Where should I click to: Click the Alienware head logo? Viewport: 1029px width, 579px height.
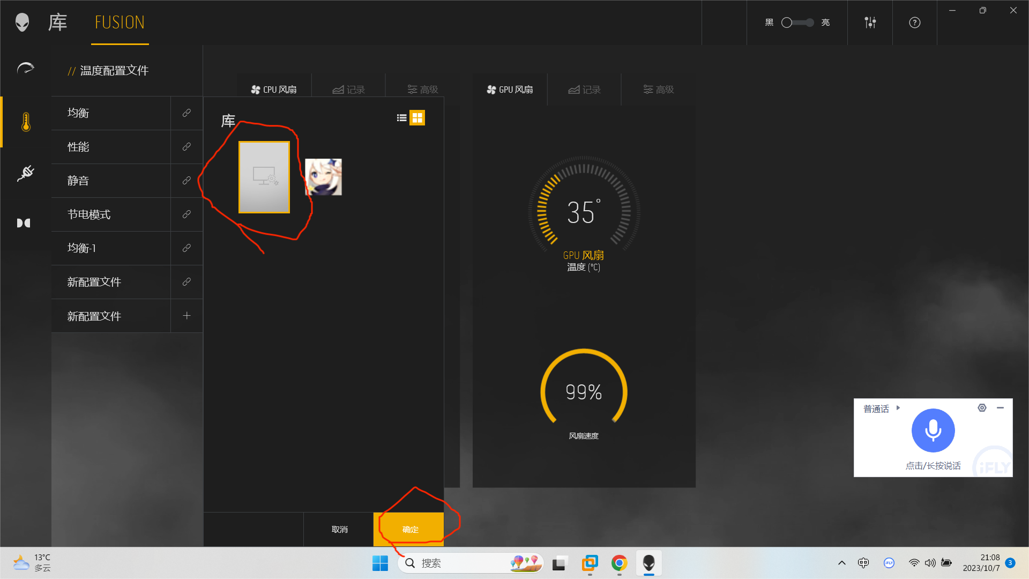pos(22,23)
